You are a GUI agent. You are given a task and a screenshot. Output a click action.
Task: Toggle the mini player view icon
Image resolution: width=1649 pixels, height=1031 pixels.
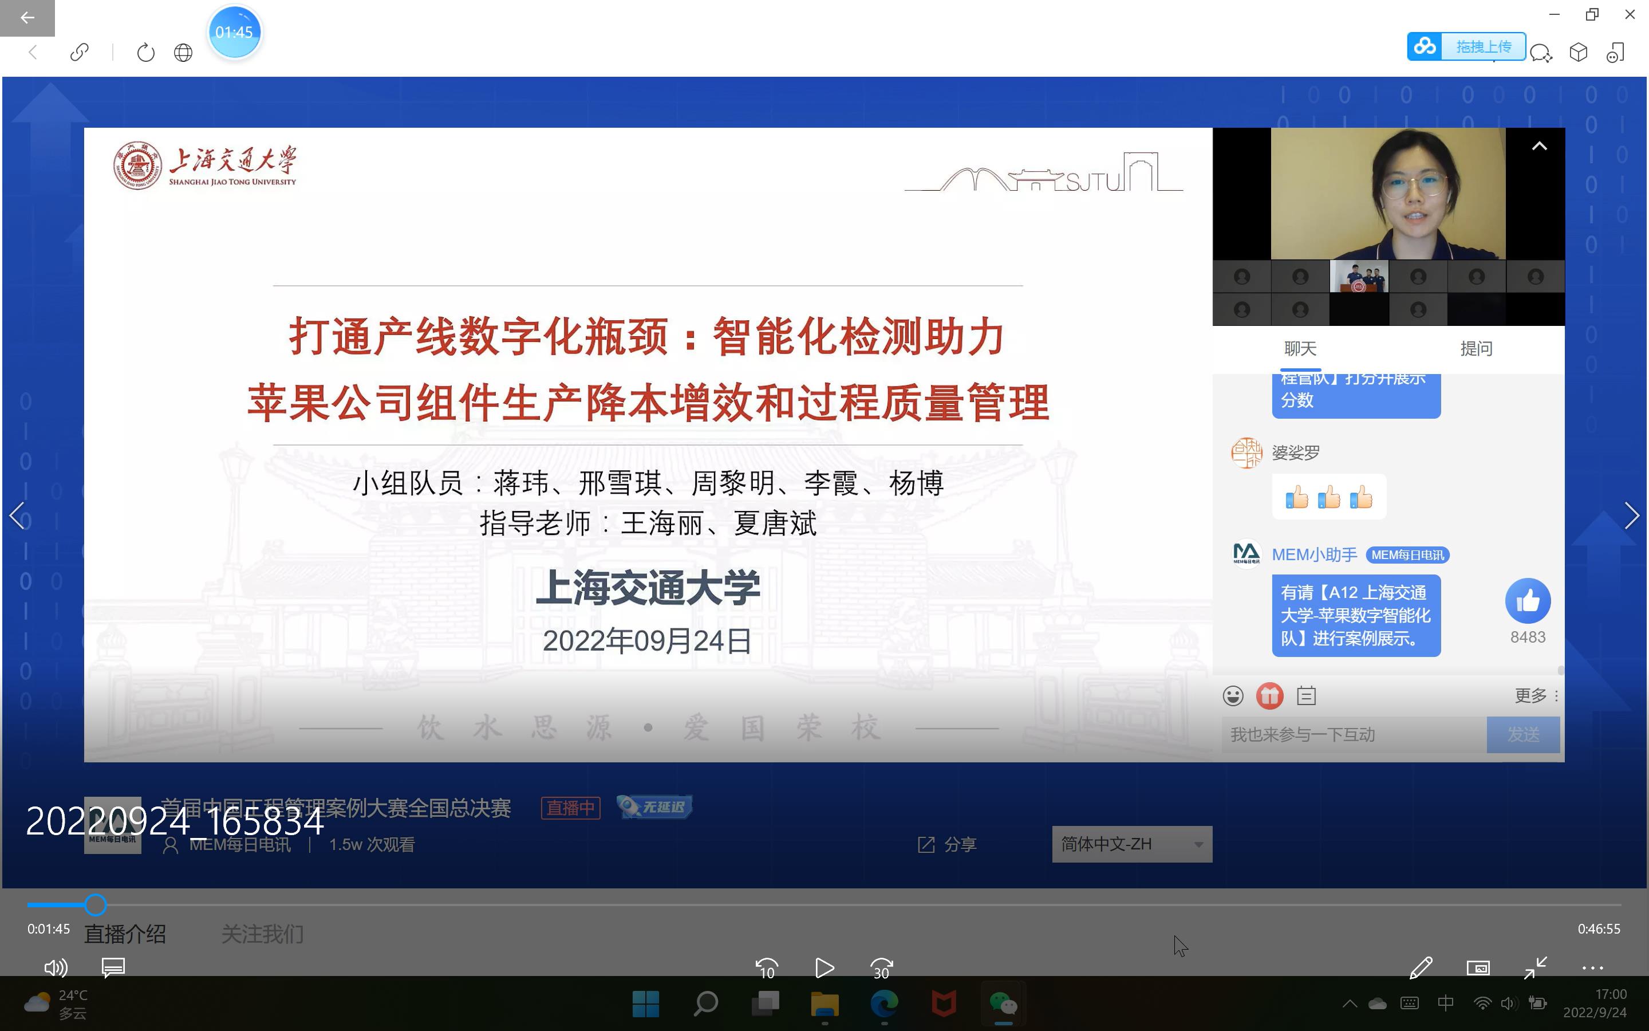pyautogui.click(x=1478, y=967)
